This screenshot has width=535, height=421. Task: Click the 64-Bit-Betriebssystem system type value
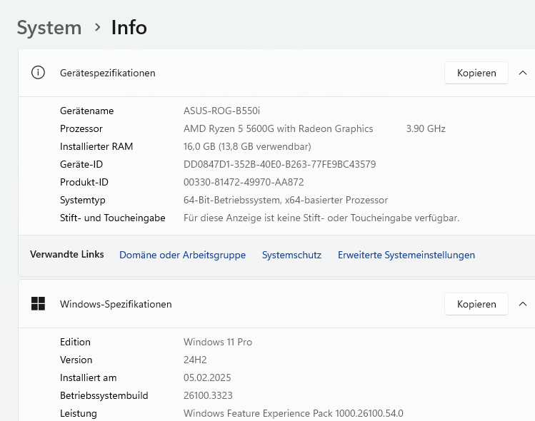click(286, 200)
